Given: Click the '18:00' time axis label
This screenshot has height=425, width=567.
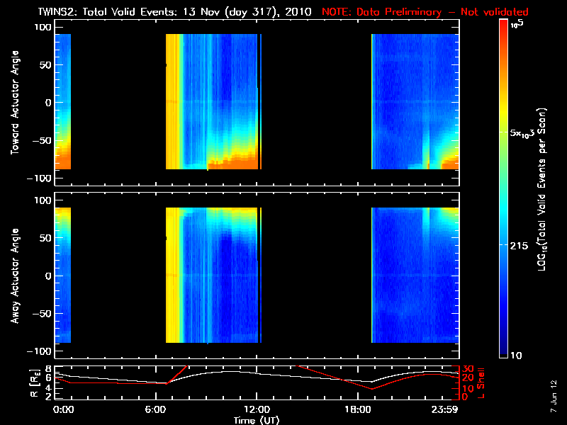Looking at the screenshot, I should coord(358,409).
